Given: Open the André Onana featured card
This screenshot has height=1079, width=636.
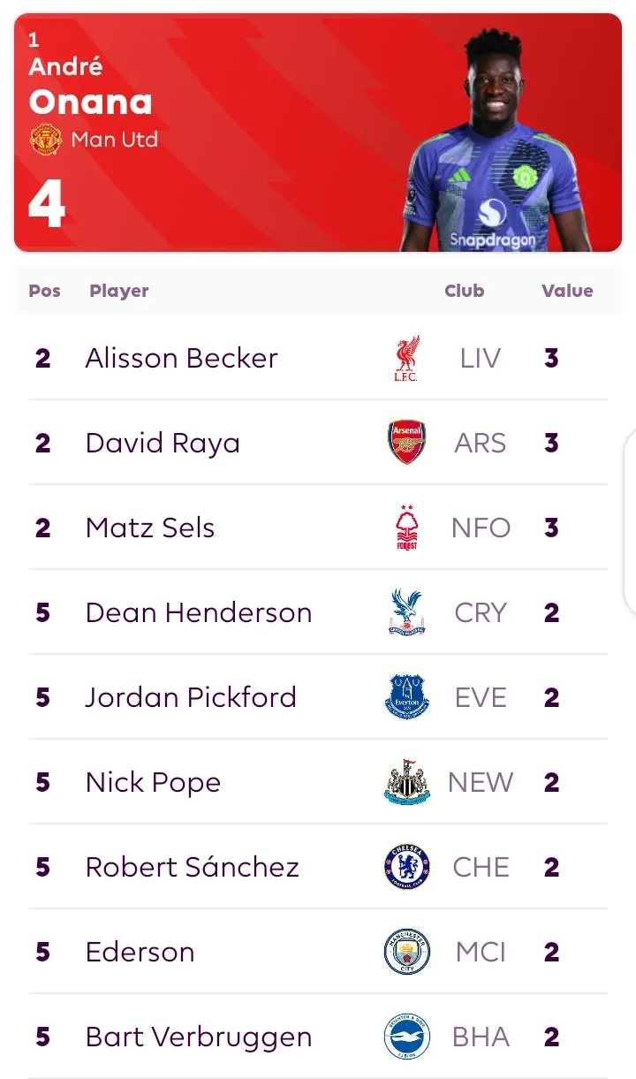Looking at the screenshot, I should (x=318, y=133).
